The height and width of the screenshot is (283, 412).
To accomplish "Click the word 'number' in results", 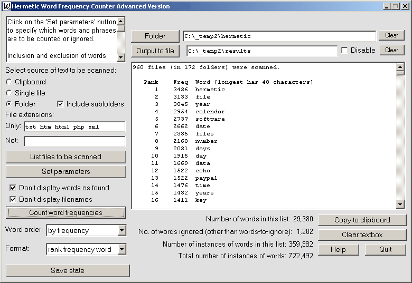I will 206,141.
